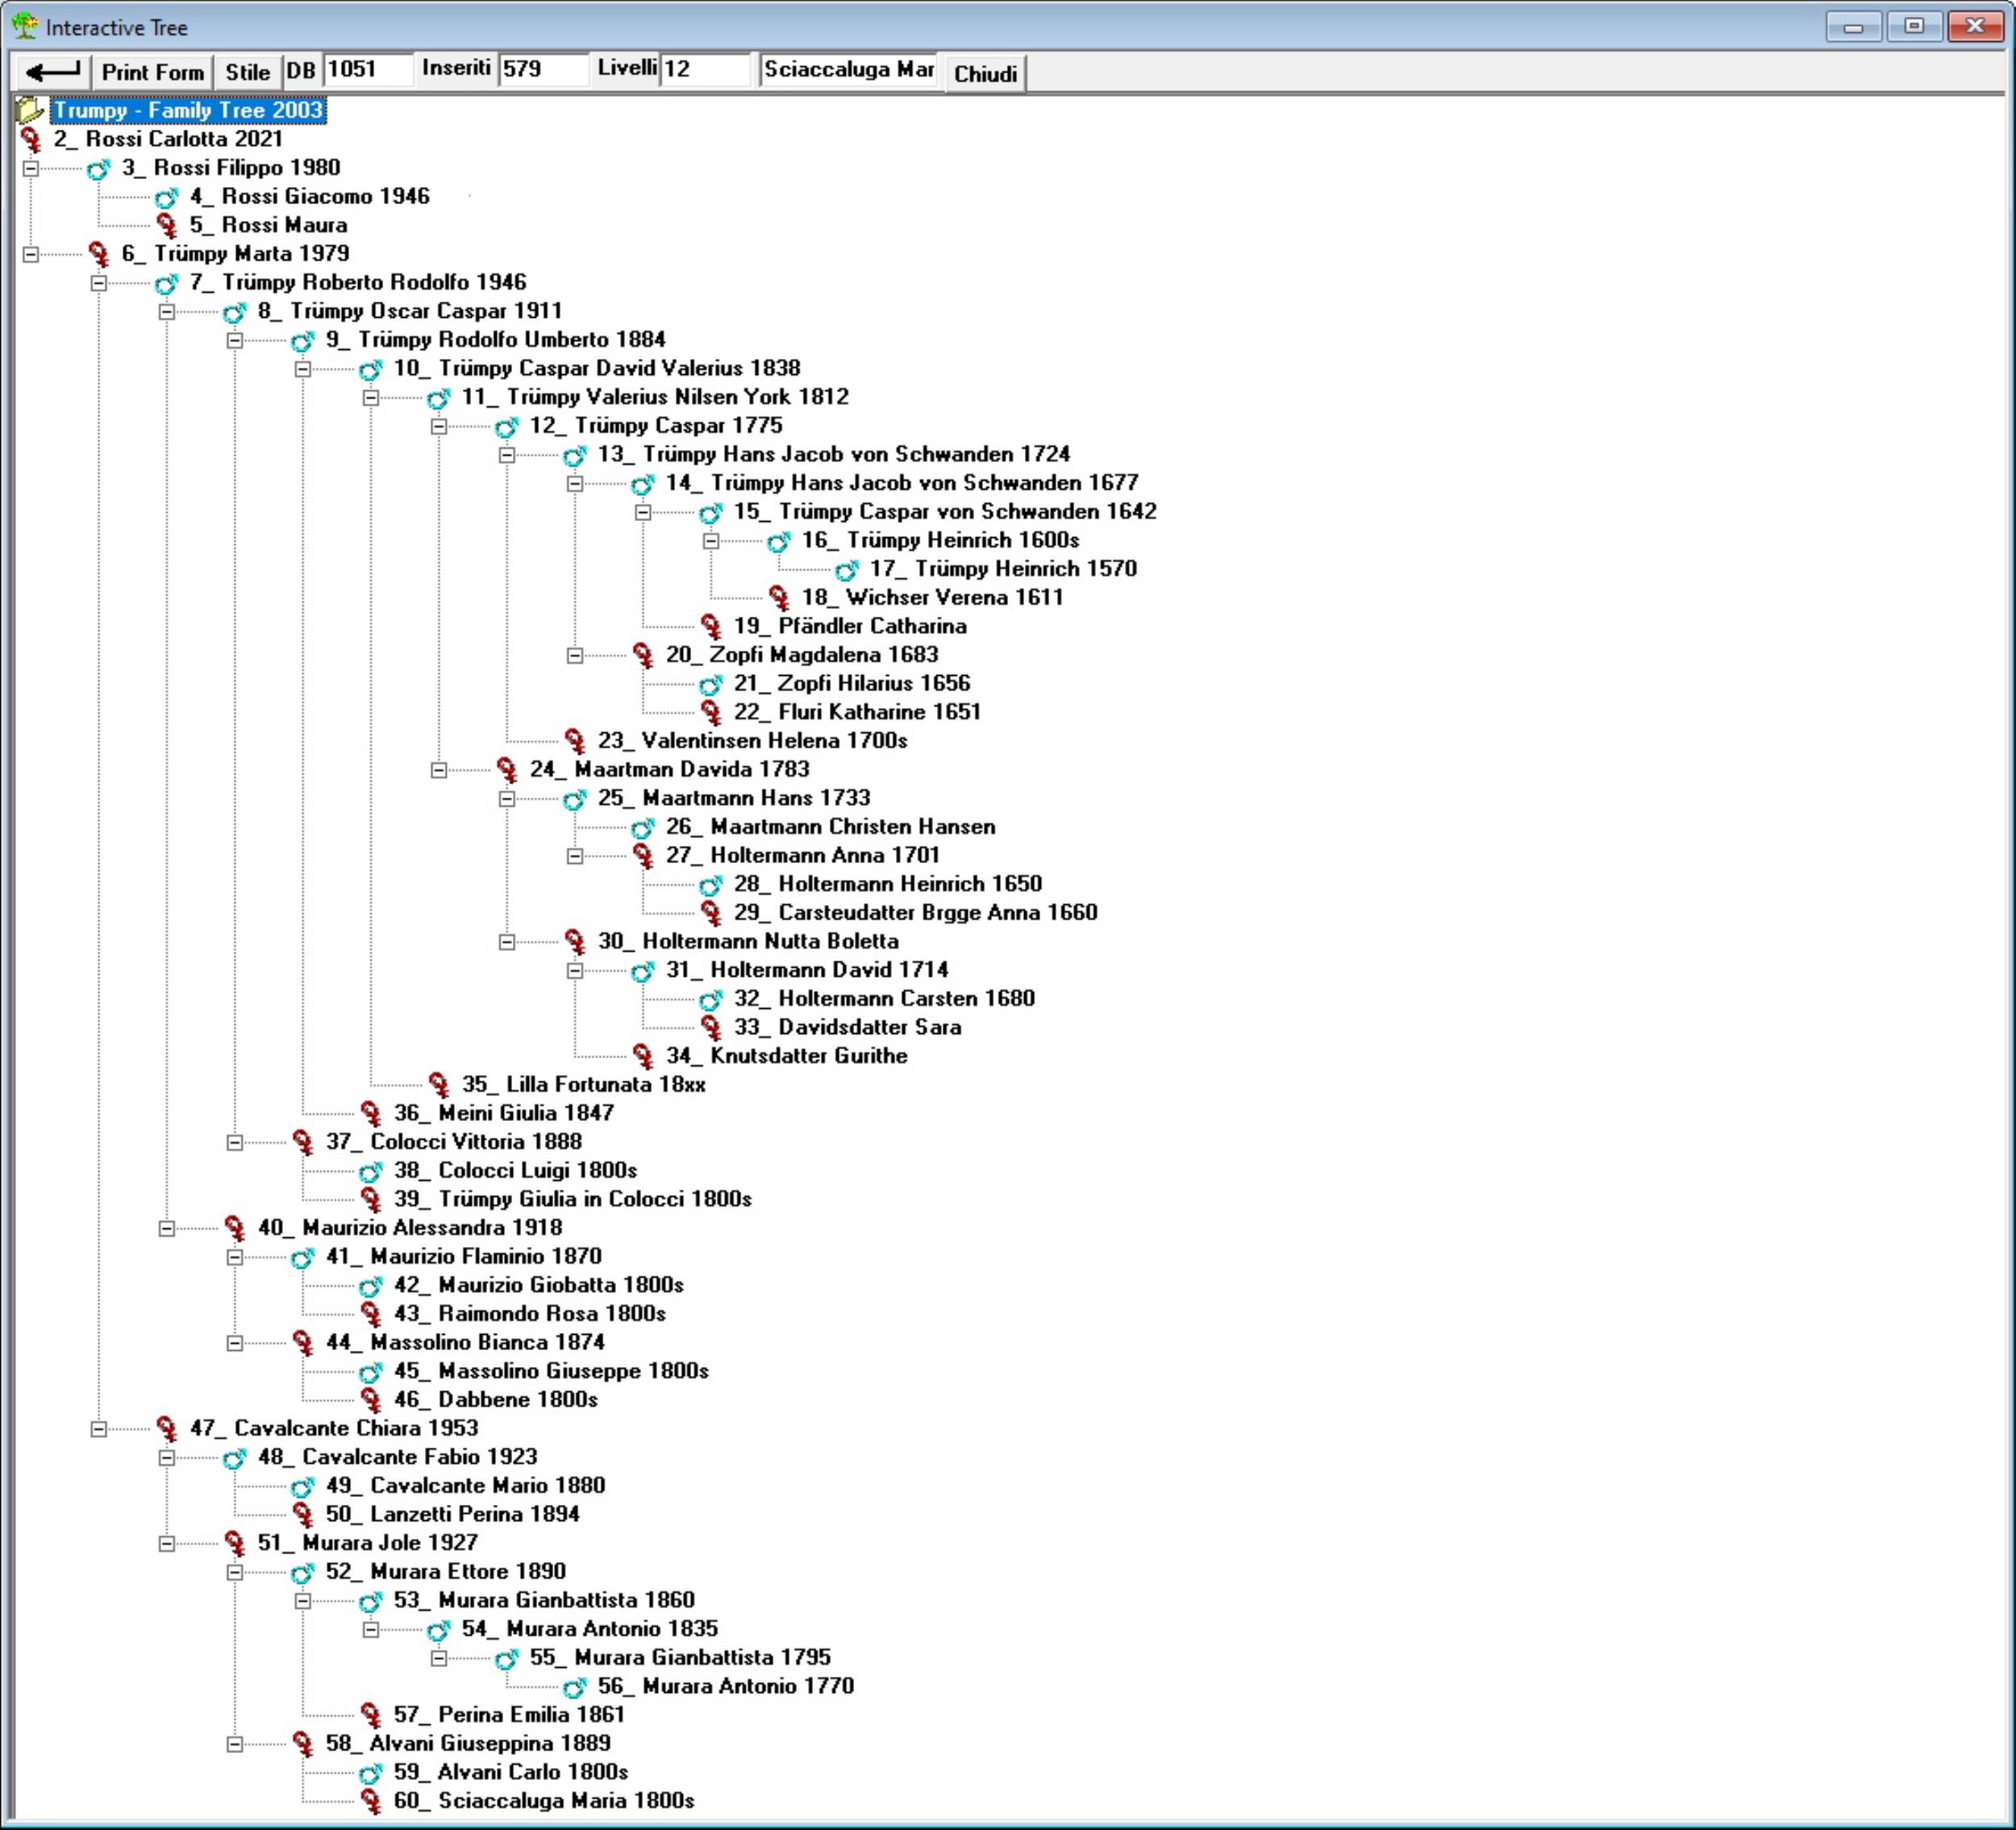Collapse the Trümpy Heinrich 1600s node
This screenshot has height=1830, width=2016.
coord(711,541)
